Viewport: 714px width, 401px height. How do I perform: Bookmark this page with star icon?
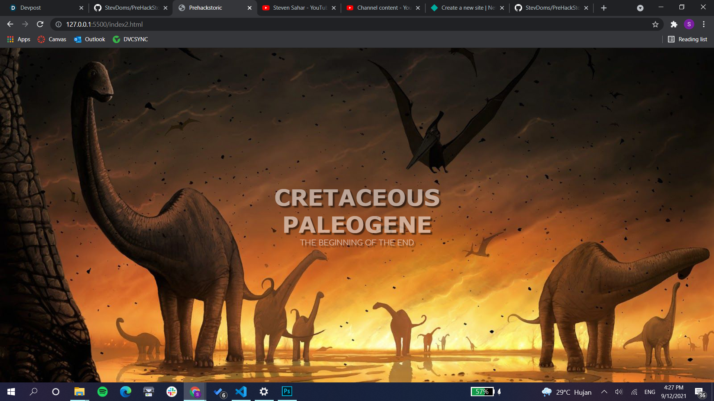tap(655, 24)
